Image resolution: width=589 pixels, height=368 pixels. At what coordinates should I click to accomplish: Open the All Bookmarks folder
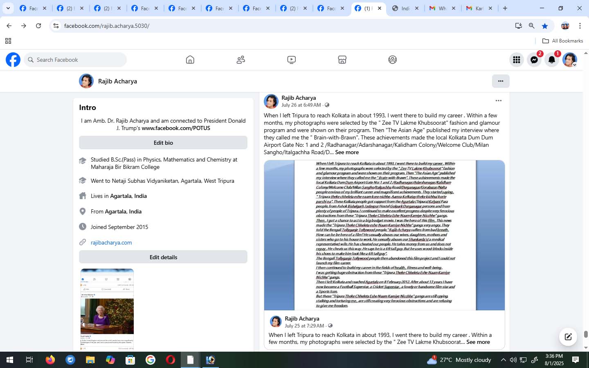(562, 41)
